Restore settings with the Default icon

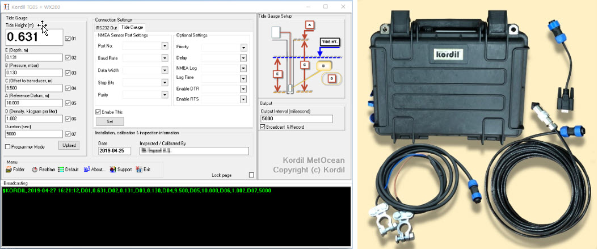[x=61, y=169]
